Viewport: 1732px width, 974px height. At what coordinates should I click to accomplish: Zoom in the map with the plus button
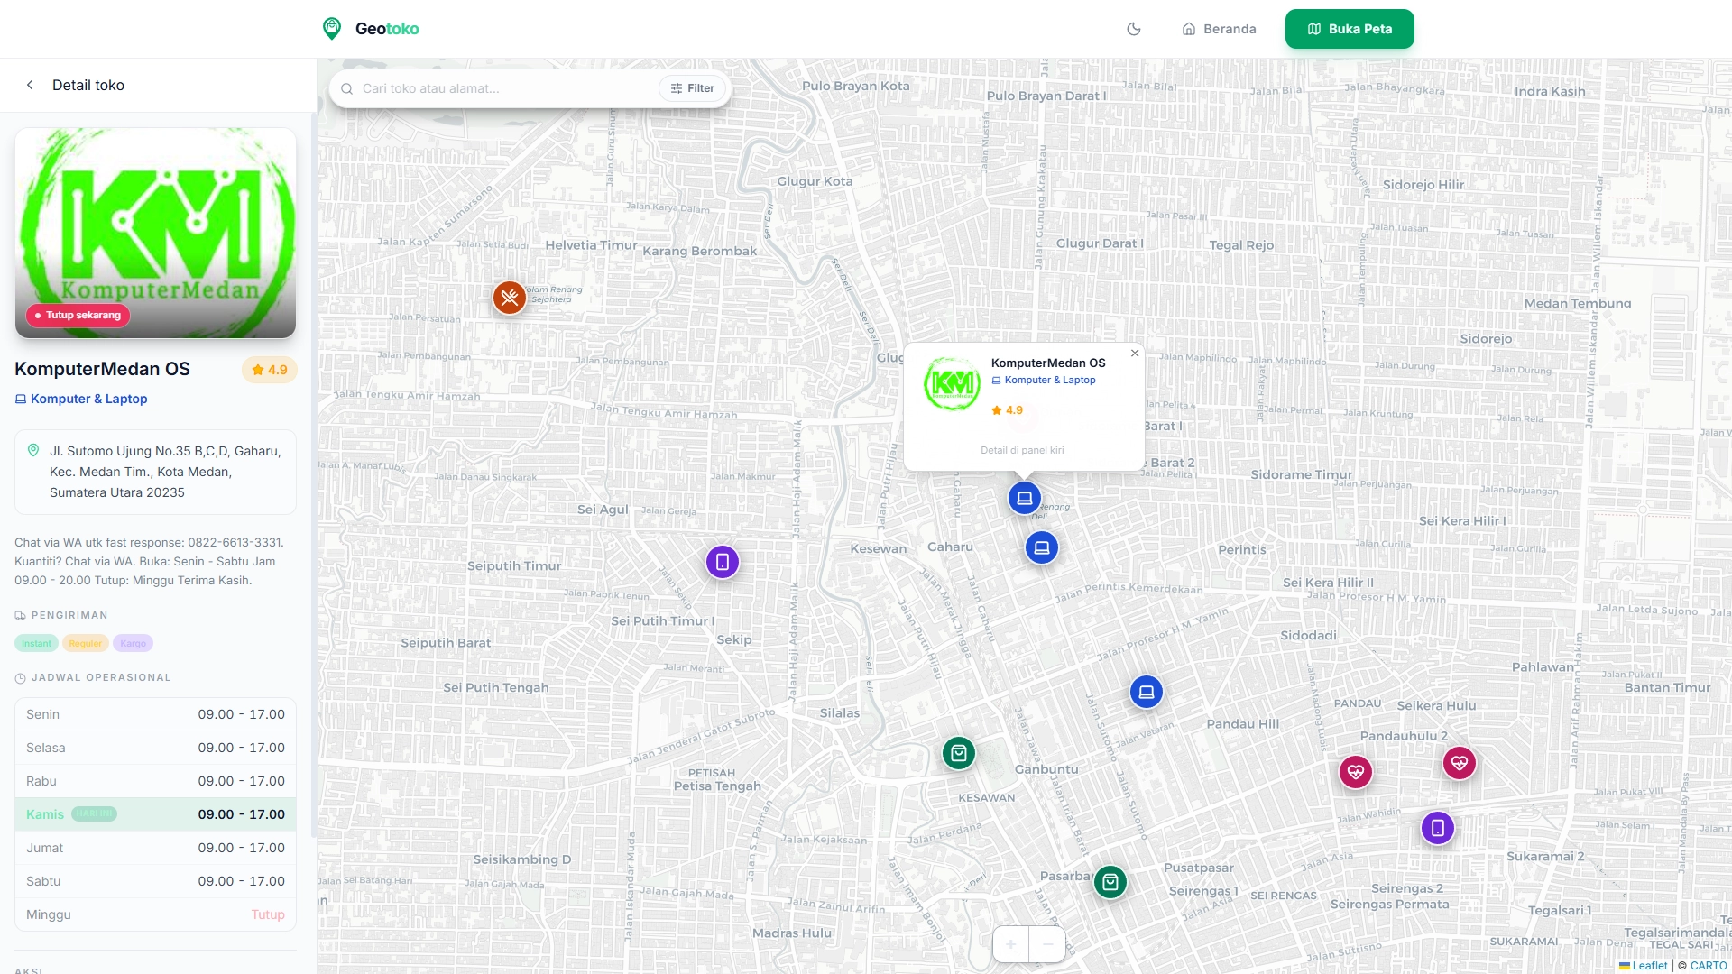pos(1011,944)
